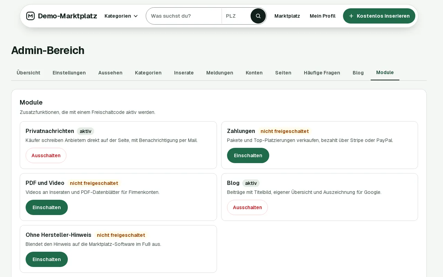Enable the PDF und Video module

pyautogui.click(x=47, y=207)
